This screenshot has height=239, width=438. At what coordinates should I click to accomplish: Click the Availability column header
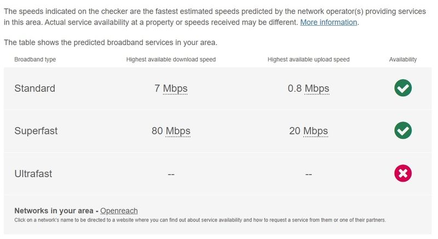pyautogui.click(x=403, y=60)
